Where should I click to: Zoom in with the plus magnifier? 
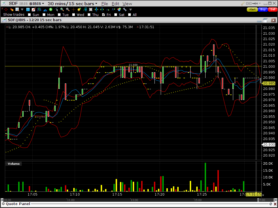(x=62, y=9)
